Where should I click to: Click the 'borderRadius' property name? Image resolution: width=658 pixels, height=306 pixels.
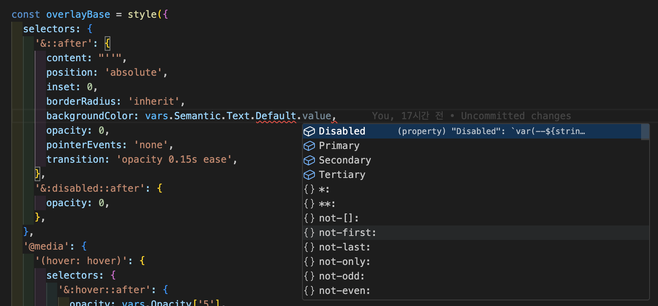tap(81, 101)
